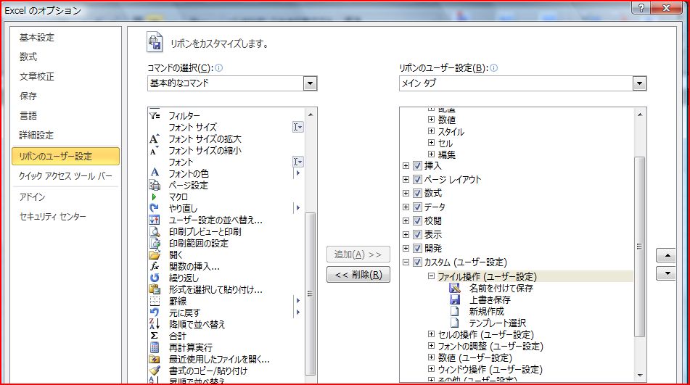Click the 追加(A) >> button
The image size is (690, 385).
pos(358,254)
